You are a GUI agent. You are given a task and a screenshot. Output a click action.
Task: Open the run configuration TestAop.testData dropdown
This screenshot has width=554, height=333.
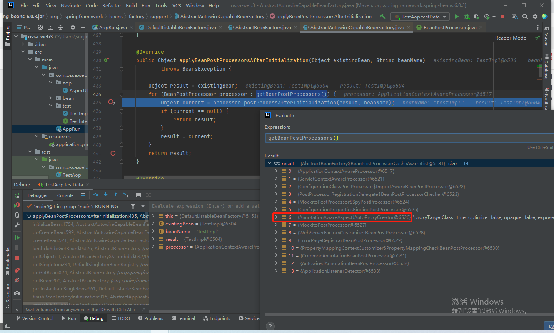point(420,17)
